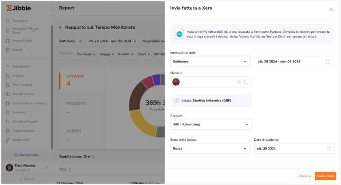Image resolution: width=341 pixels, height=185 pixels.
Task: Click the Posizioni location pin icon
Action: click(x=8, y=112)
